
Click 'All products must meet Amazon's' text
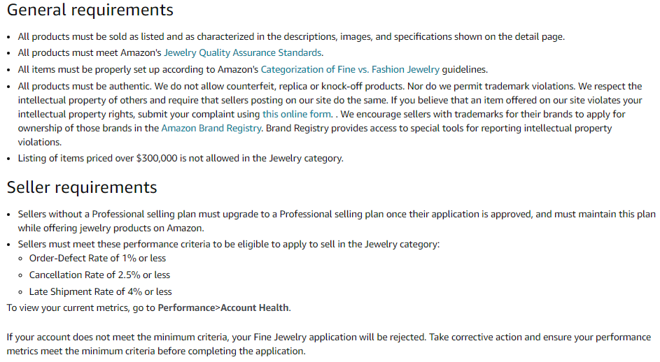90,53
